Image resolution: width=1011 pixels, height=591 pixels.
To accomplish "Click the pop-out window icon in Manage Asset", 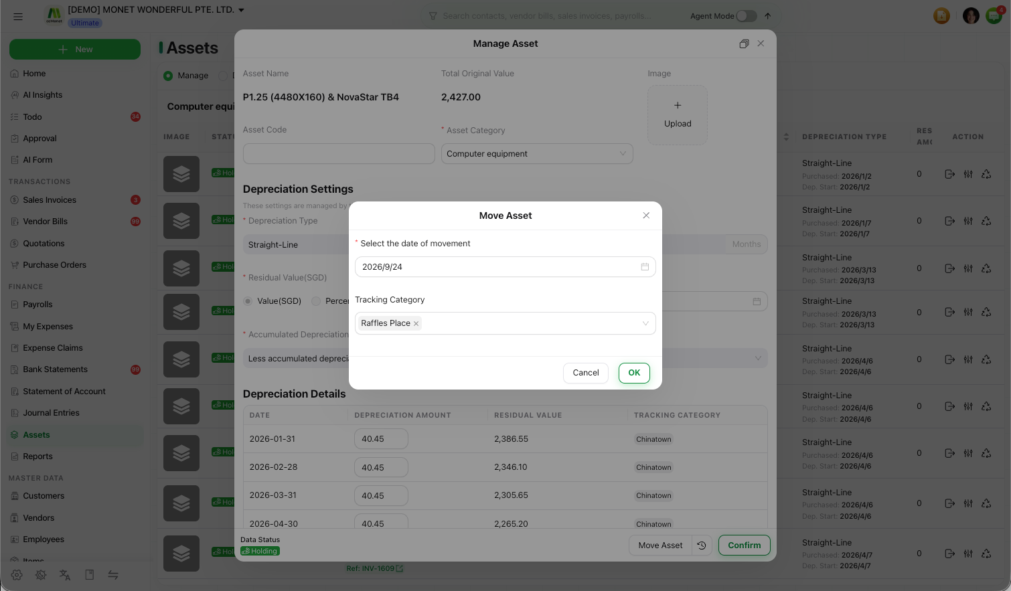I will 744,44.
